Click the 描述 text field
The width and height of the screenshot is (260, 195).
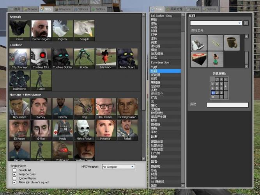pos(228,105)
